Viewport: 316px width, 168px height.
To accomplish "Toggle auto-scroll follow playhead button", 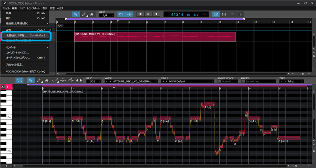I will [x=130, y=14].
